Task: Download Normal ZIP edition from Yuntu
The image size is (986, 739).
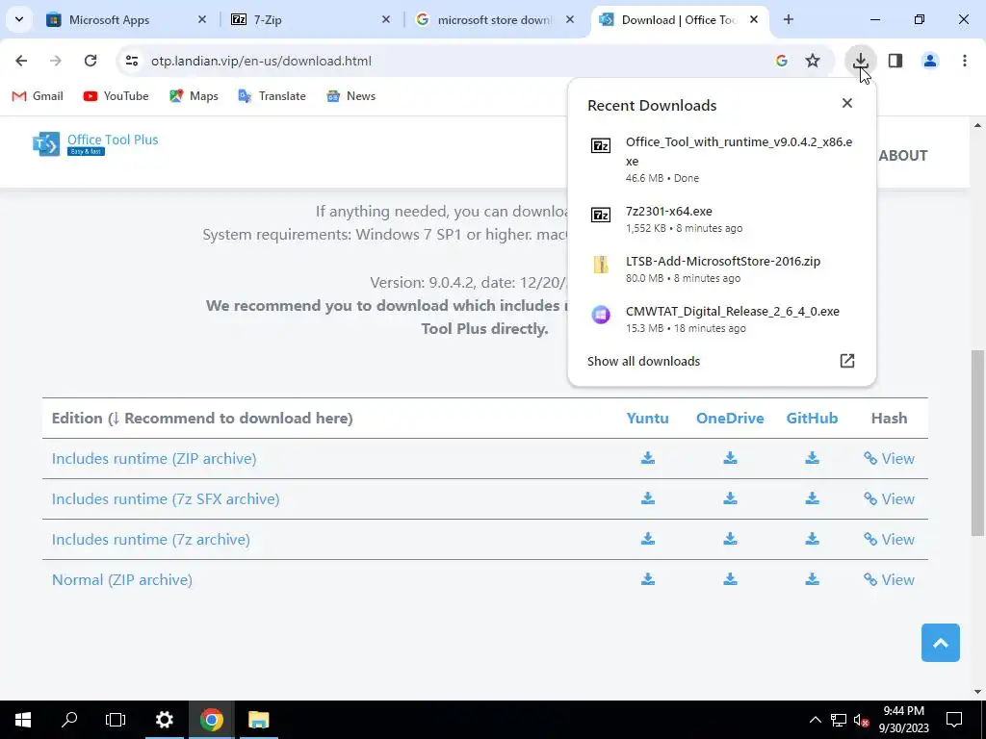Action: point(648,579)
